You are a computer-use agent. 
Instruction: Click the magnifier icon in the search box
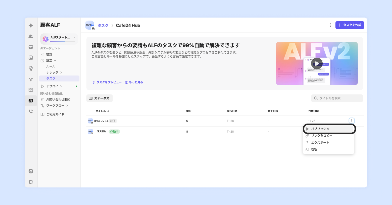point(316,98)
